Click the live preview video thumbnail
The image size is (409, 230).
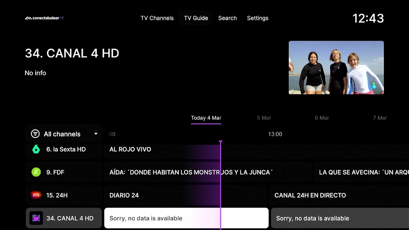click(336, 68)
